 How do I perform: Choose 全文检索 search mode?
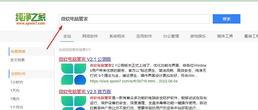(17, 60)
